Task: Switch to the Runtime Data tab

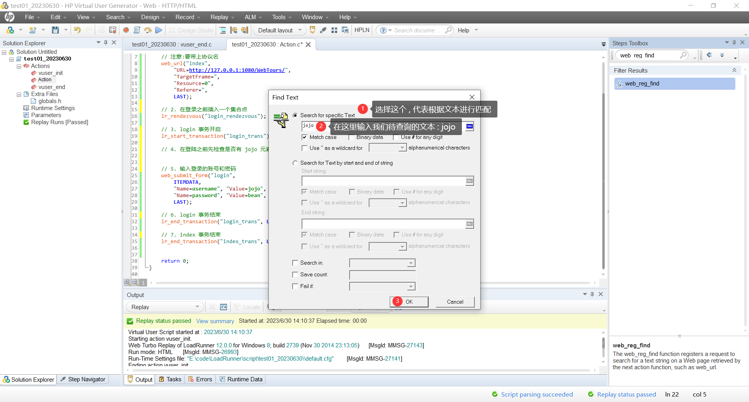Action: tap(241, 379)
